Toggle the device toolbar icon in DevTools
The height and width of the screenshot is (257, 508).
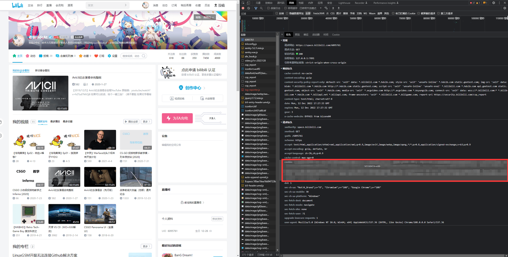(248, 3)
